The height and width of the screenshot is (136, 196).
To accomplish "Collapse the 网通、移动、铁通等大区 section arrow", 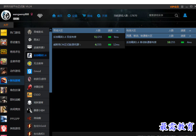I will click(x=190, y=36).
